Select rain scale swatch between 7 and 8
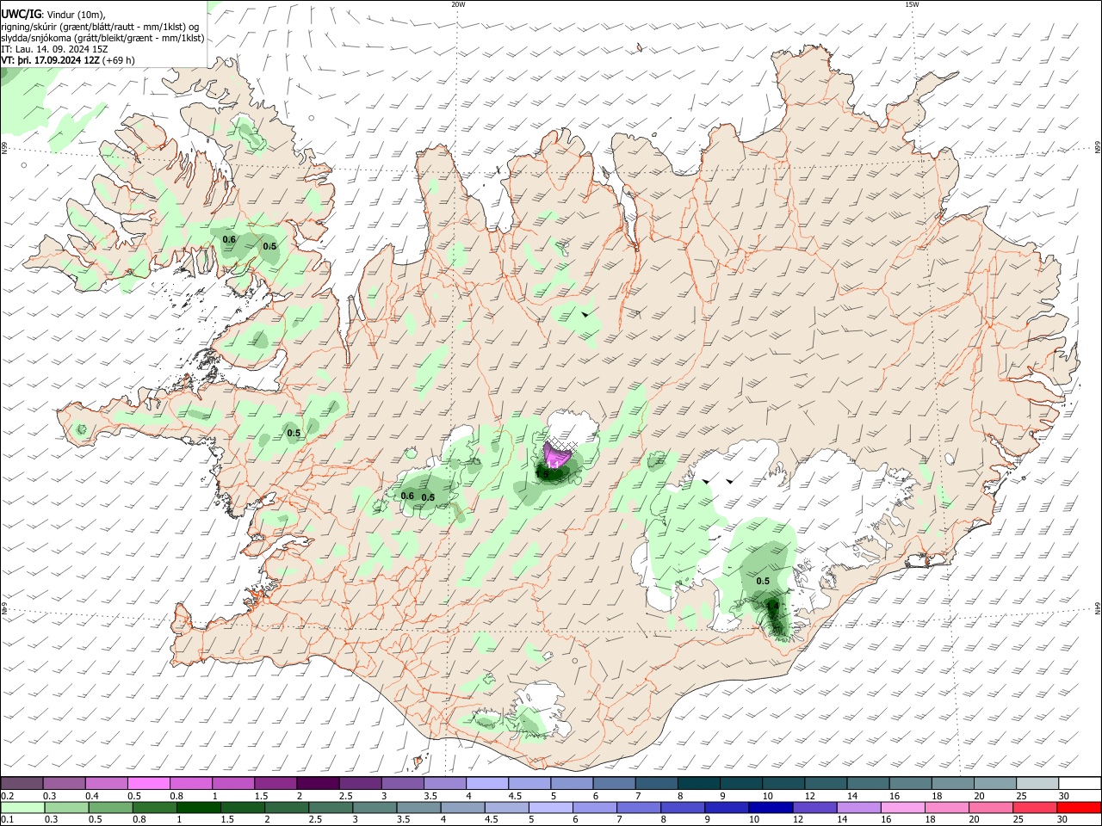Image resolution: width=1102 pixels, height=826 pixels. pos(639,807)
